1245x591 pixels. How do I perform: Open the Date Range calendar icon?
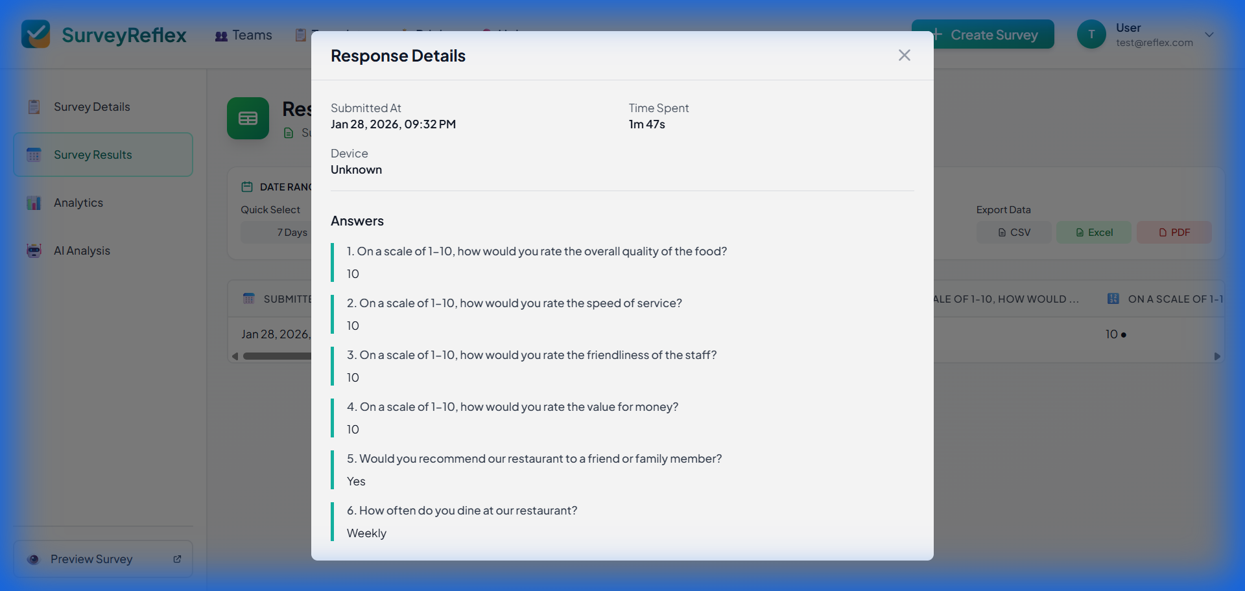pyautogui.click(x=247, y=186)
